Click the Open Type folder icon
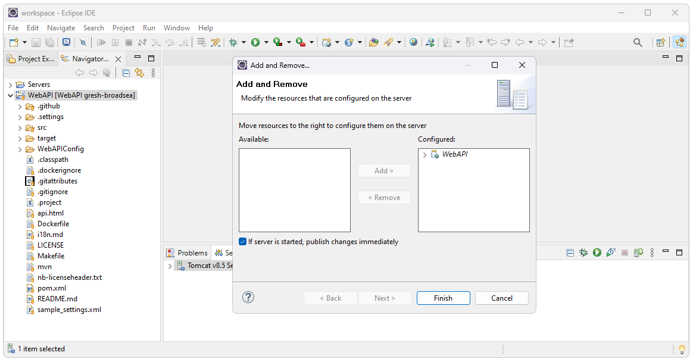Image resolution: width=693 pixels, height=362 pixels. tap(374, 42)
